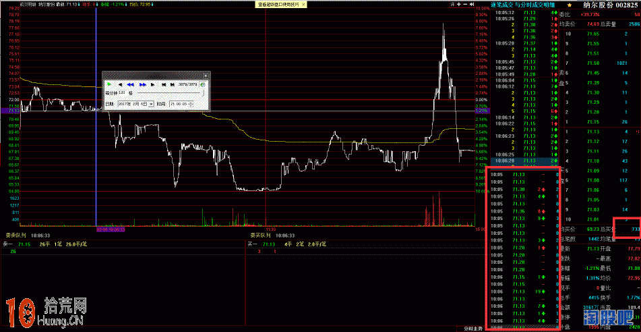Select the highlighted 10:06:28 trade row

[x=525, y=161]
